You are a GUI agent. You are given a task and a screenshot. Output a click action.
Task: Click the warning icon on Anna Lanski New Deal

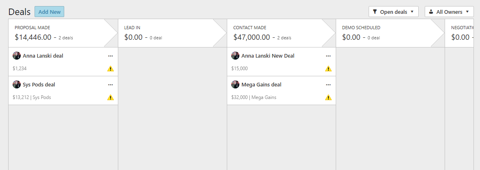point(328,69)
